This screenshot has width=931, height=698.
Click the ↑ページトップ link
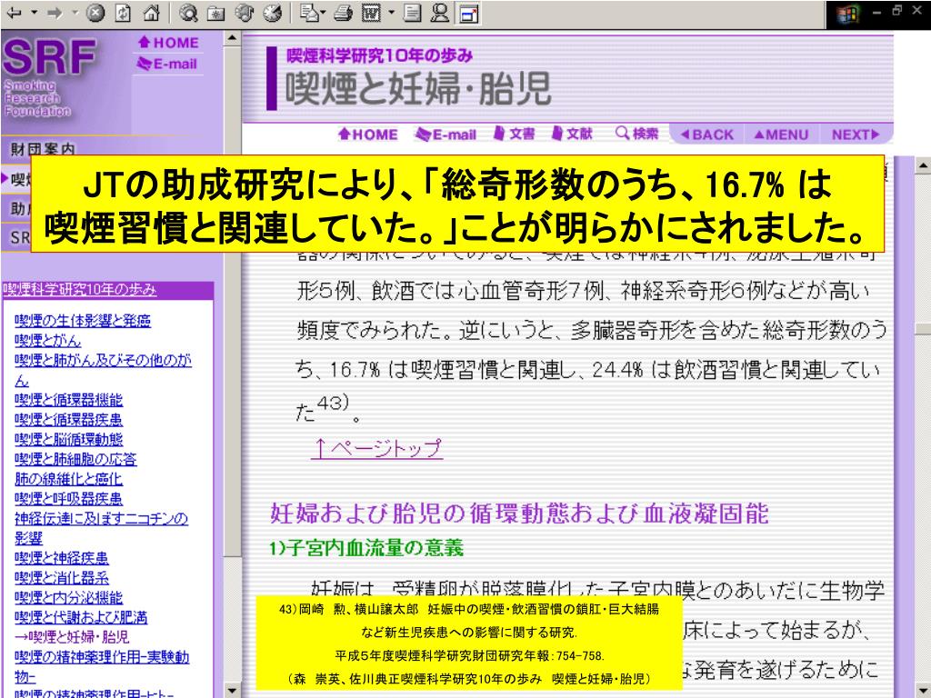tap(377, 447)
